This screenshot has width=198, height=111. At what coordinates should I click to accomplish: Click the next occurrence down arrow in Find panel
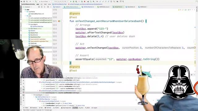pyautogui.click(x=24, y=83)
